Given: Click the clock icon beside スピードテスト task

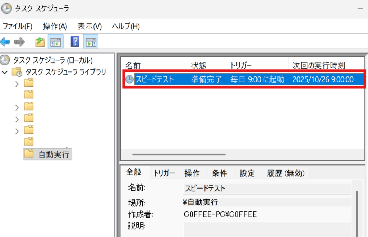Looking at the screenshot, I should [129, 79].
